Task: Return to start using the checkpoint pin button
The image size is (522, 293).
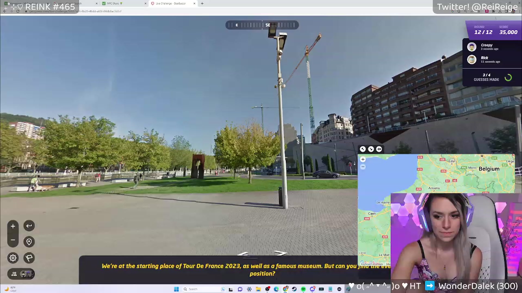Action: coord(29,242)
